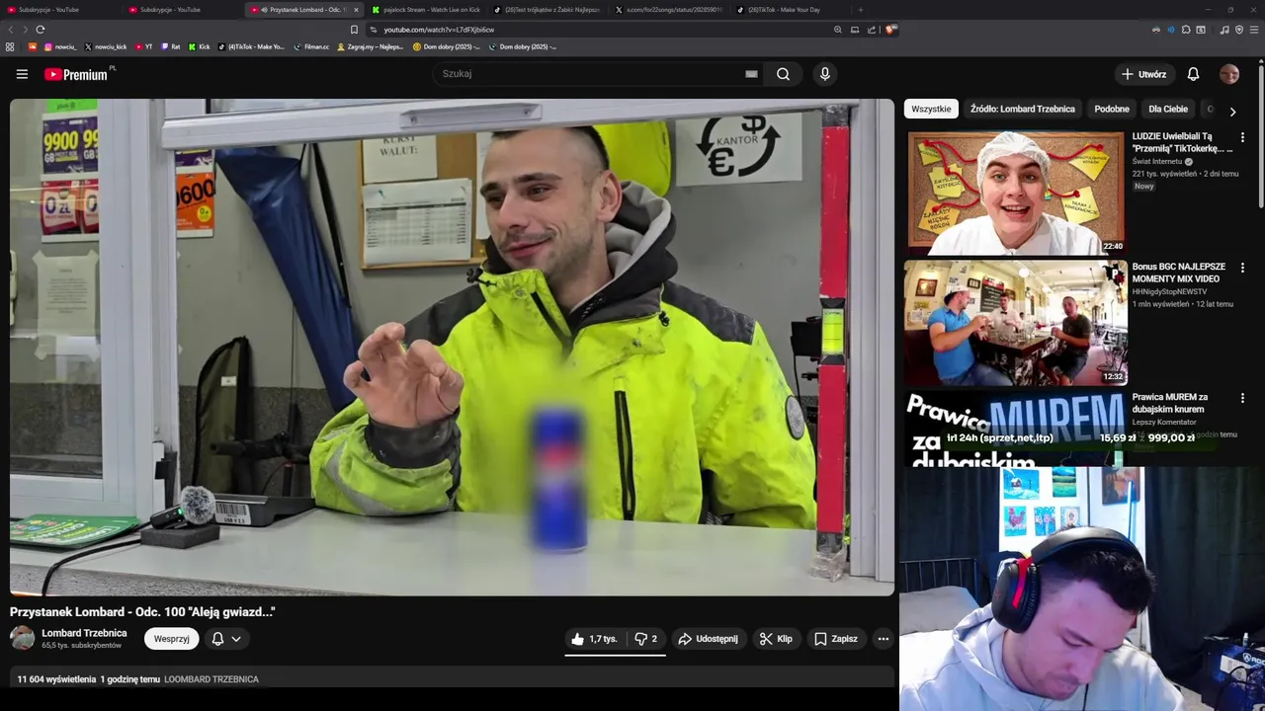The width and height of the screenshot is (1265, 711).
Task: Select Źródło: Lombard Trzebnica chip
Action: click(1022, 109)
